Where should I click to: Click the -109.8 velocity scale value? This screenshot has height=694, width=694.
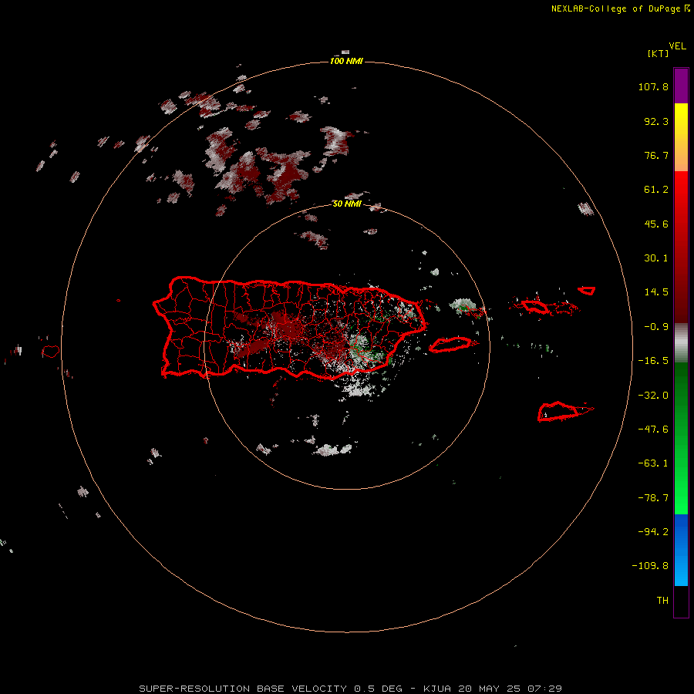point(650,566)
